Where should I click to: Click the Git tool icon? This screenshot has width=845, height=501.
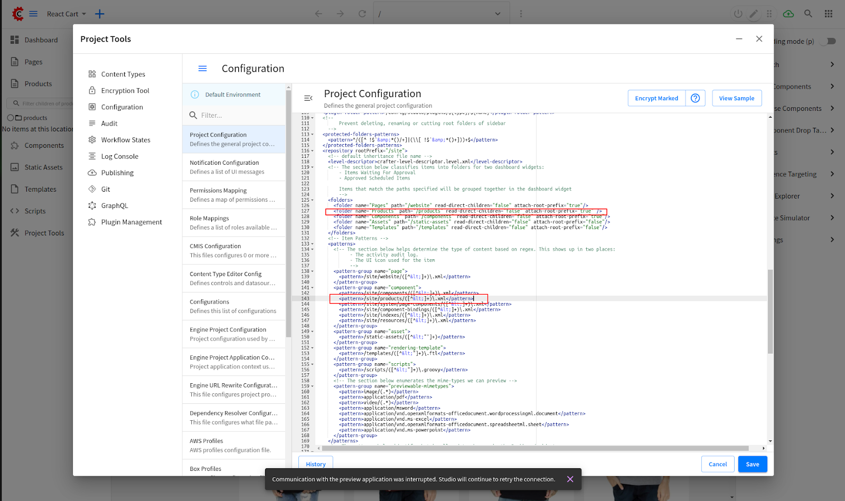[92, 189]
